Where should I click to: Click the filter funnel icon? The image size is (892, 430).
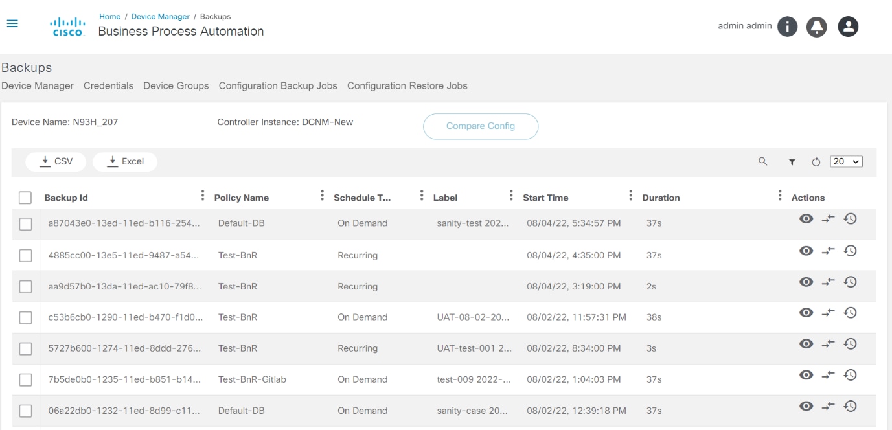point(792,163)
